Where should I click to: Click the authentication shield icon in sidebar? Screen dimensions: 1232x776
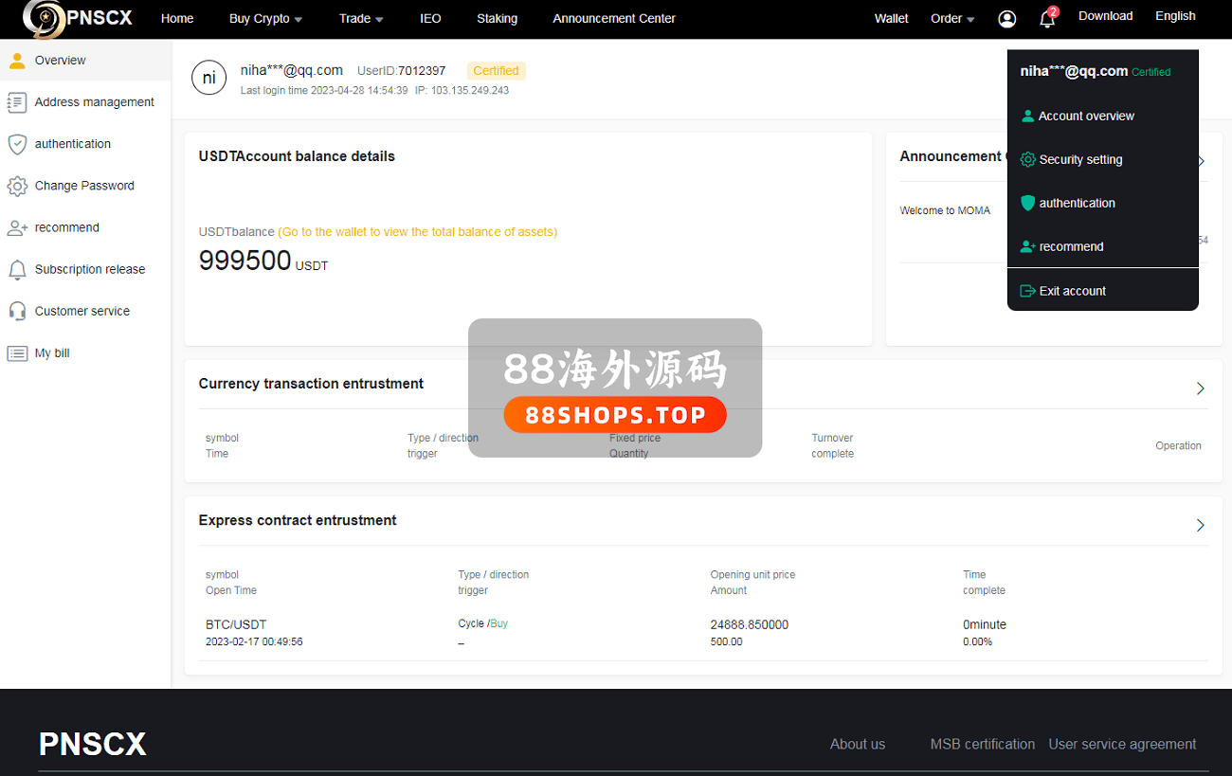(x=16, y=144)
